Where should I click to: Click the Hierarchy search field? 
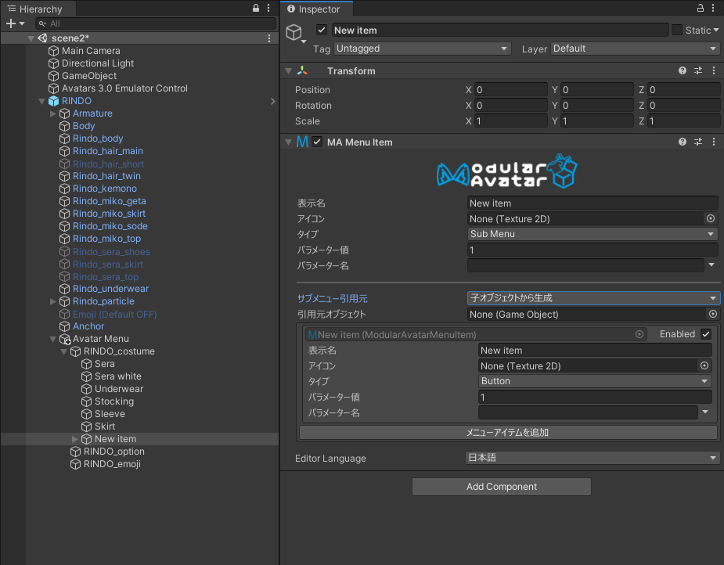point(156,23)
